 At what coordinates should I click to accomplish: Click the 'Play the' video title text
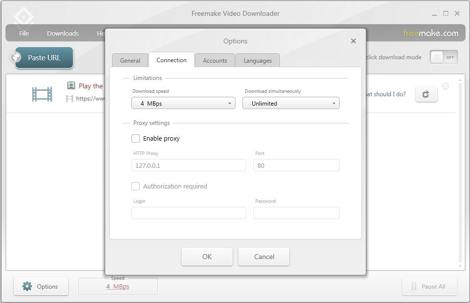90,86
